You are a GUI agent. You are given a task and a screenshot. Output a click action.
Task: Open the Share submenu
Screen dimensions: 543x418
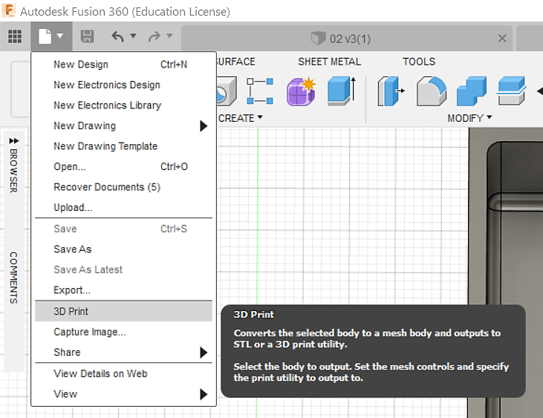pos(123,352)
